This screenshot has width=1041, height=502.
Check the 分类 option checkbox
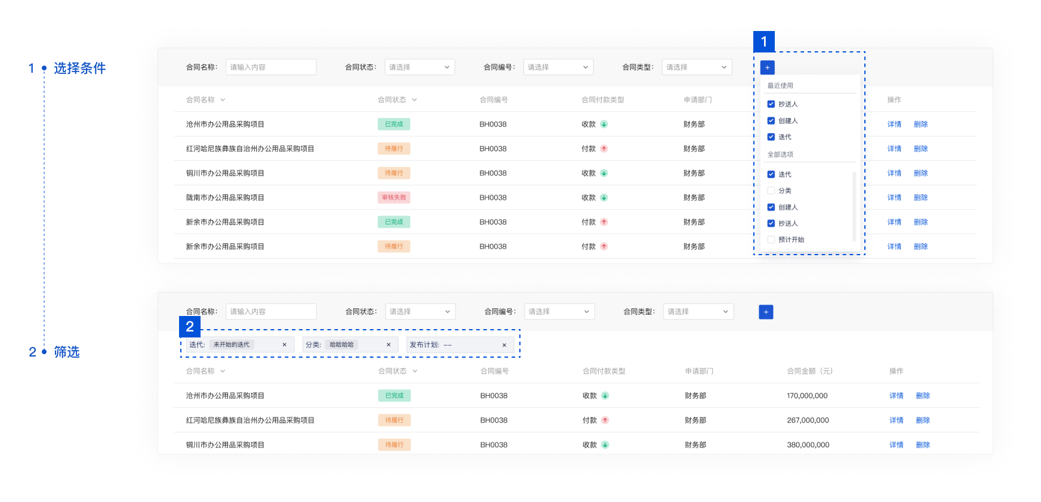pyautogui.click(x=771, y=191)
